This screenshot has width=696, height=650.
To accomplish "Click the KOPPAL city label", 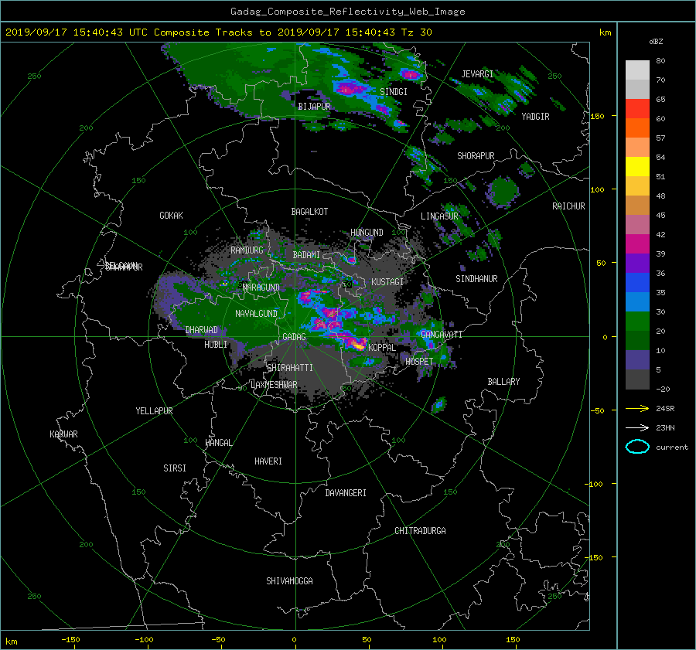I will pos(382,348).
